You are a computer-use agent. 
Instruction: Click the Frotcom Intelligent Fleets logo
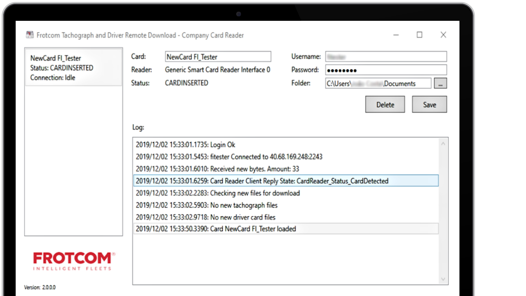(74, 261)
